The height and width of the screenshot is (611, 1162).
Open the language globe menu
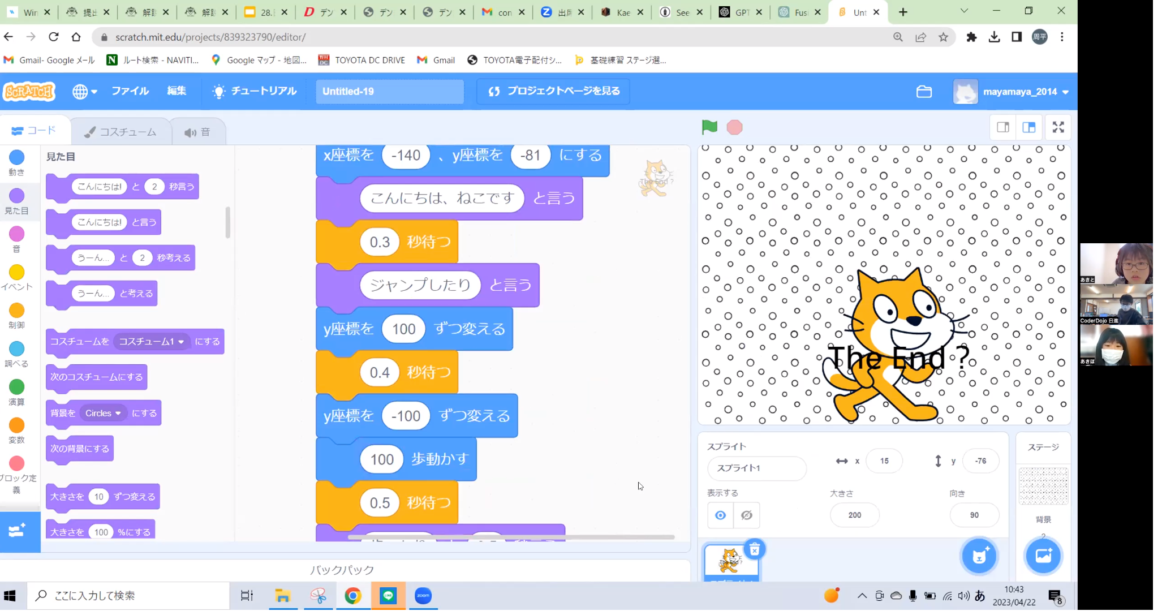pos(85,91)
